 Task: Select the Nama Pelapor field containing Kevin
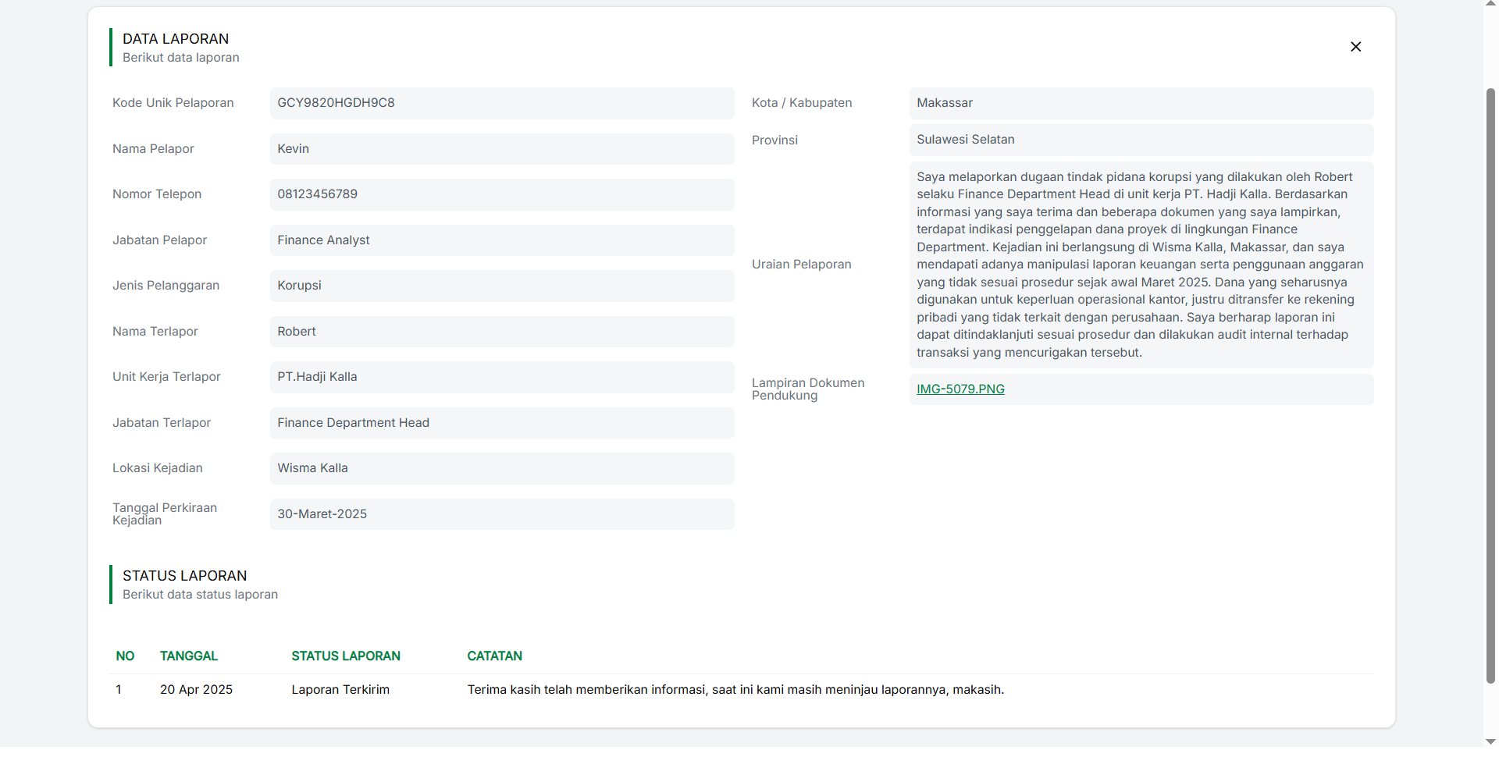coord(501,149)
